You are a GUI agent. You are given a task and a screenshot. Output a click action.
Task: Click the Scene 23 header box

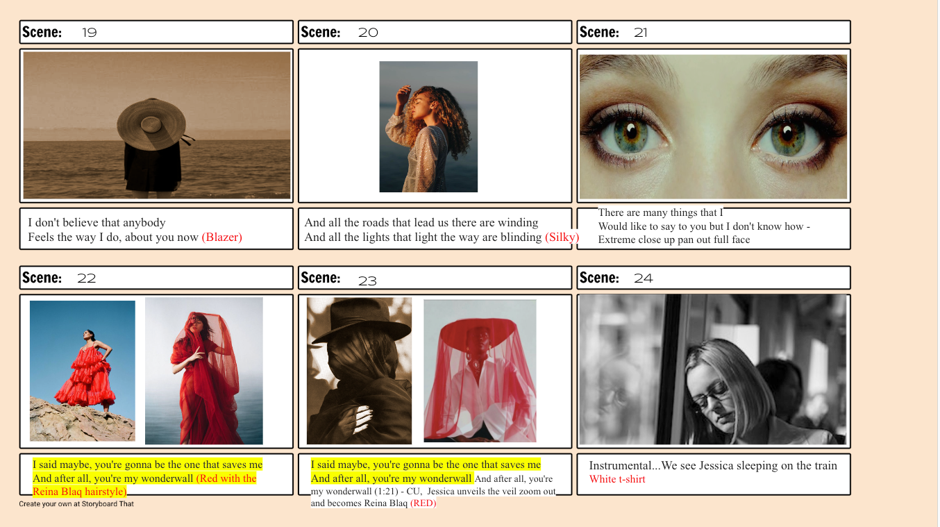point(435,278)
